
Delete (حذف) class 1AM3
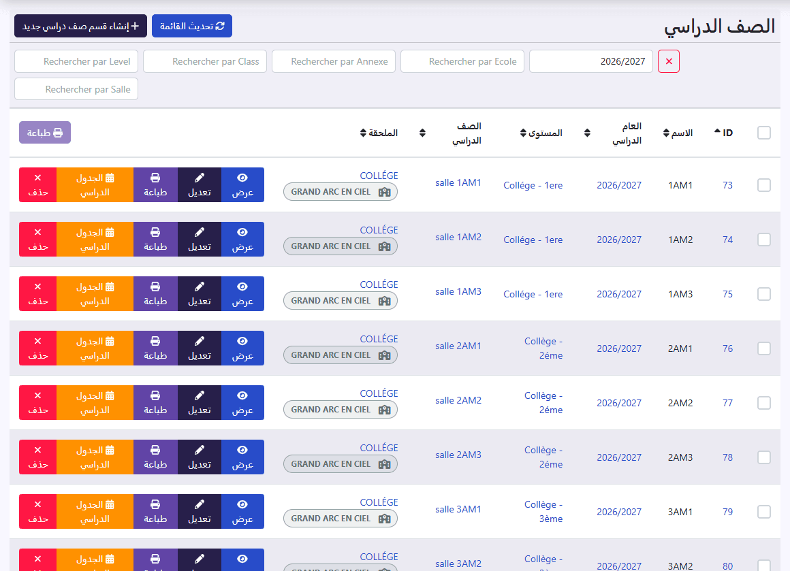pyautogui.click(x=37, y=293)
